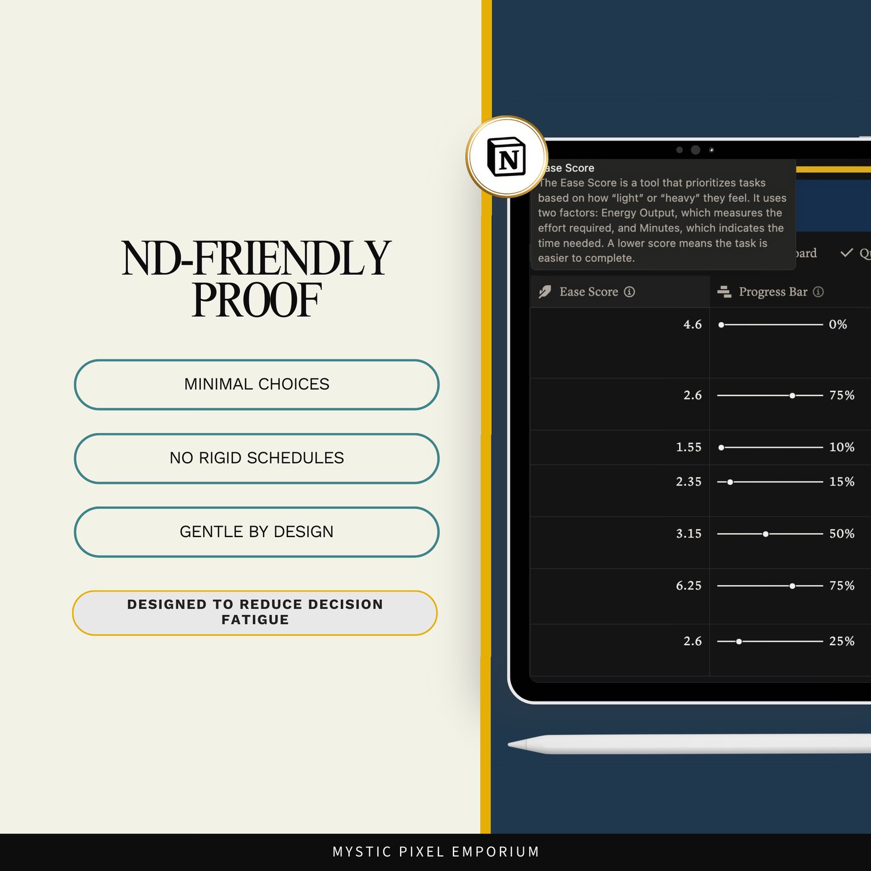The width and height of the screenshot is (871, 871).
Task: Click the info icon next to Progress Bar
Action: click(x=819, y=292)
